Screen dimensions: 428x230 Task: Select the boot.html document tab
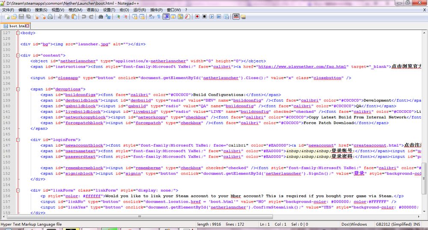(x=16, y=26)
